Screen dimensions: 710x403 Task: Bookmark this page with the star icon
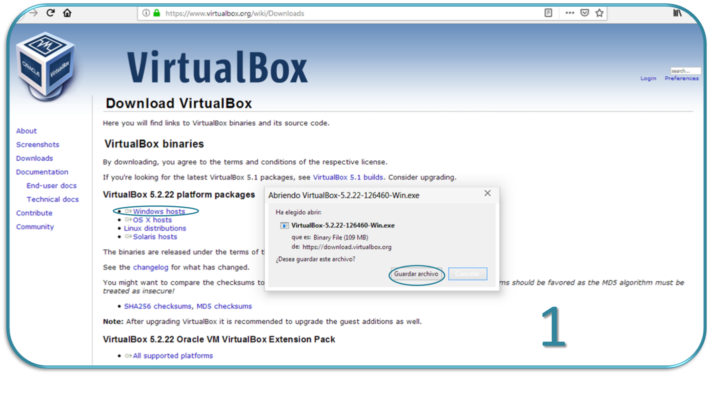click(599, 13)
